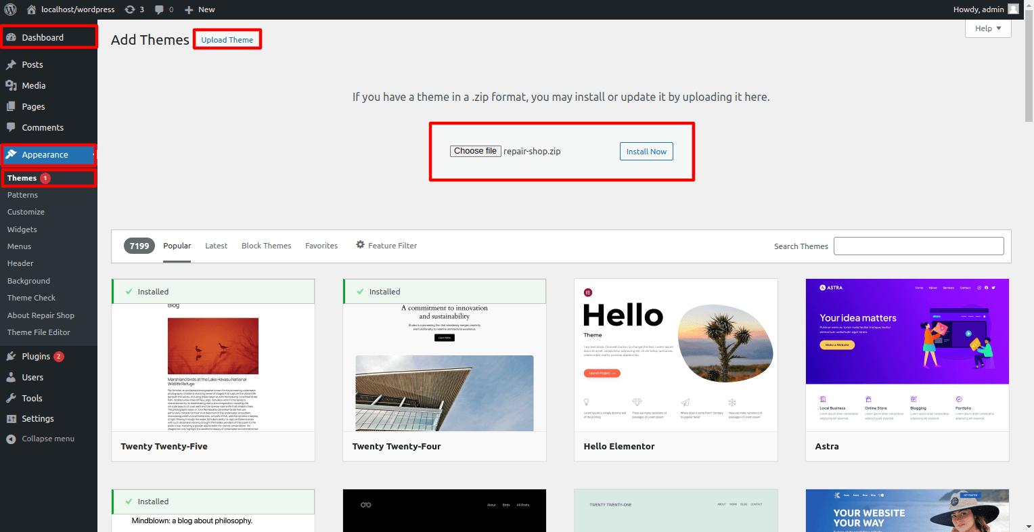Viewport: 1034px width, 532px height.
Task: Click the Media icon in sidebar
Action: coord(11,86)
